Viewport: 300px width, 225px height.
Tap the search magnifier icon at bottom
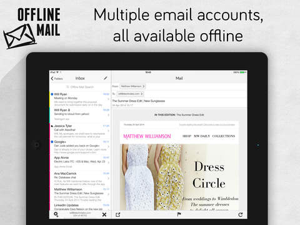click(56, 214)
